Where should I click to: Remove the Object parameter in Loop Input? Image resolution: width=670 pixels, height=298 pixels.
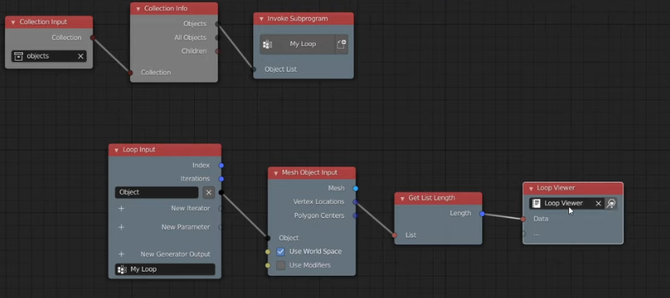(209, 192)
